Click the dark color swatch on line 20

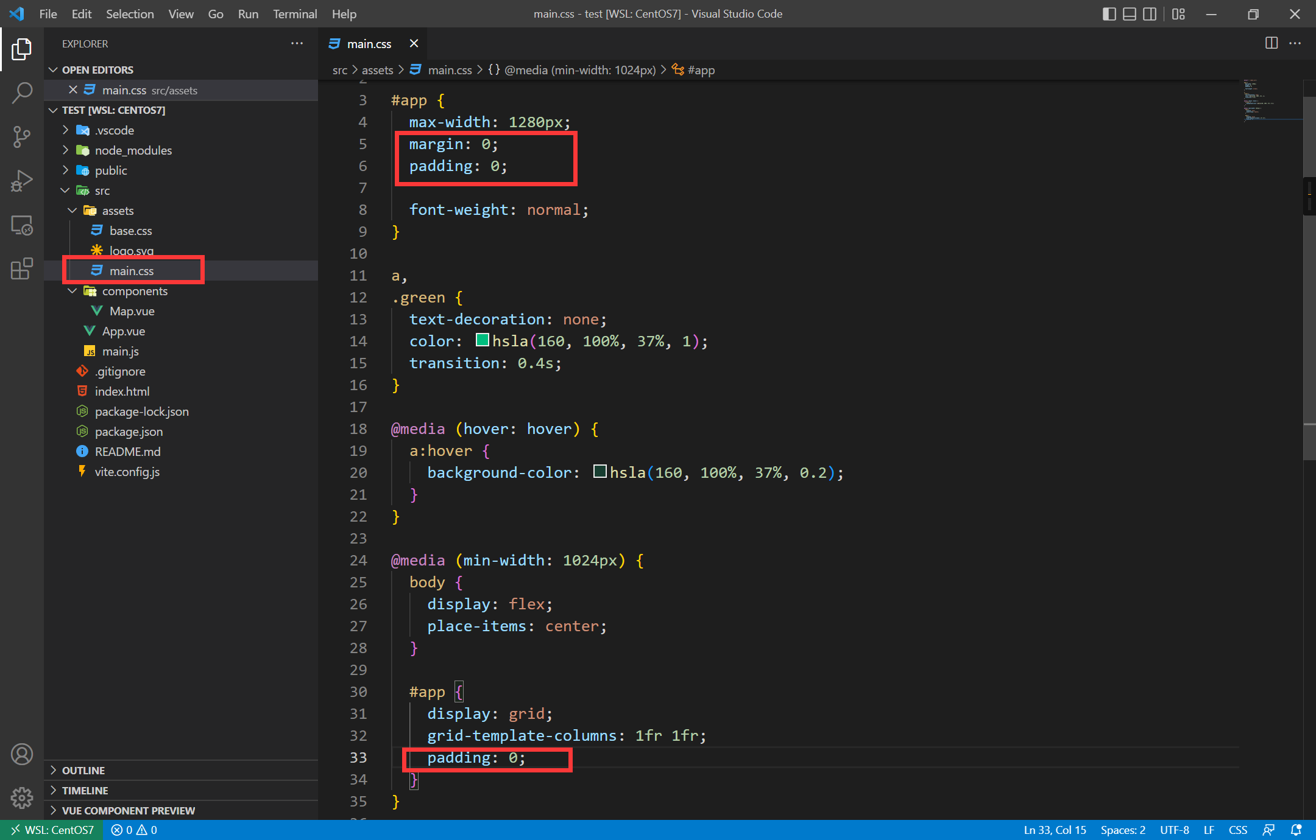coord(600,472)
